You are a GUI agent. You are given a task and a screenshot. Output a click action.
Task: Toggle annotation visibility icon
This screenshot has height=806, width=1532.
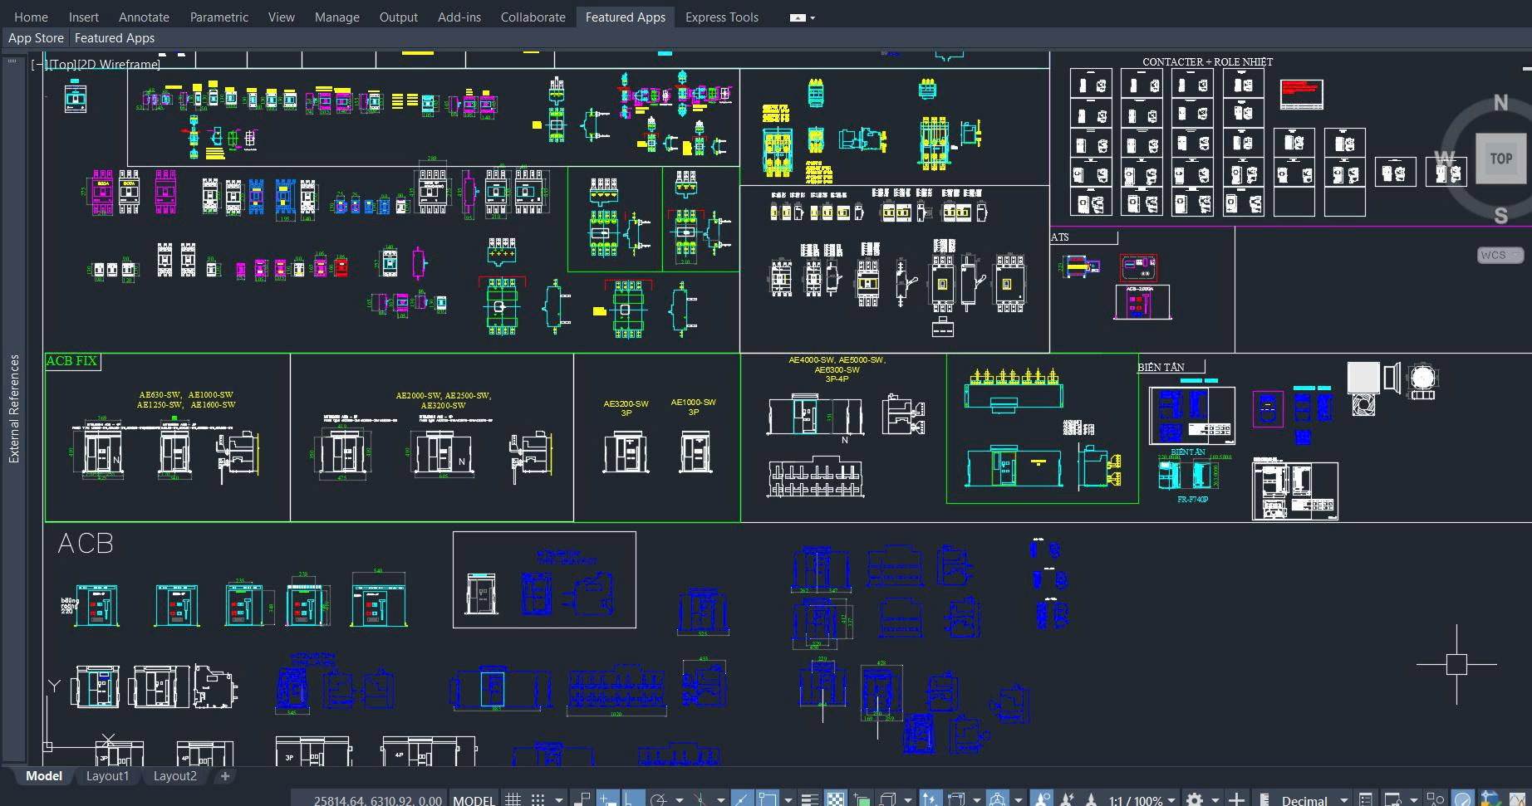click(1042, 799)
